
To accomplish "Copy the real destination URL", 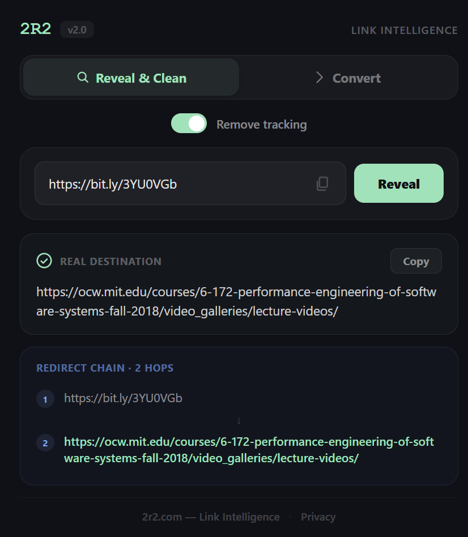I will click(x=416, y=261).
